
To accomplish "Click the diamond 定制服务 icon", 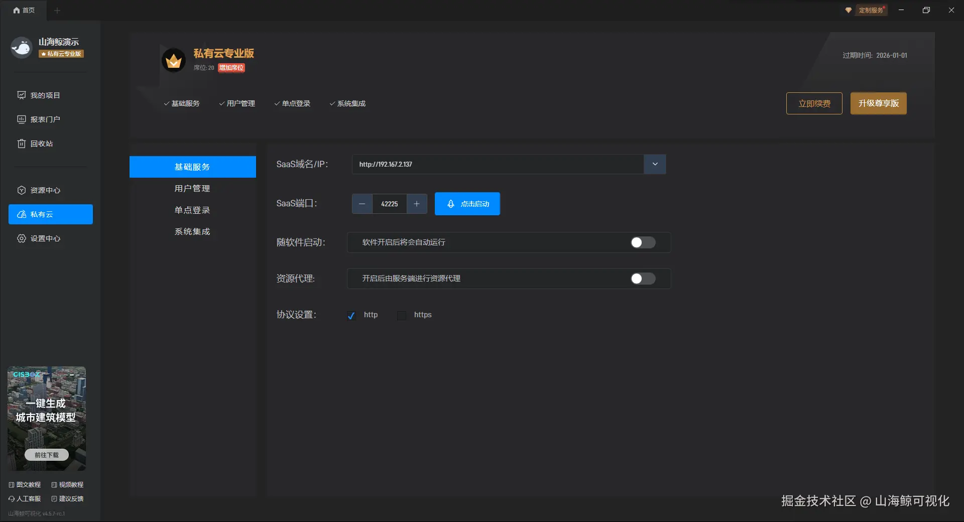I will pyautogui.click(x=849, y=10).
